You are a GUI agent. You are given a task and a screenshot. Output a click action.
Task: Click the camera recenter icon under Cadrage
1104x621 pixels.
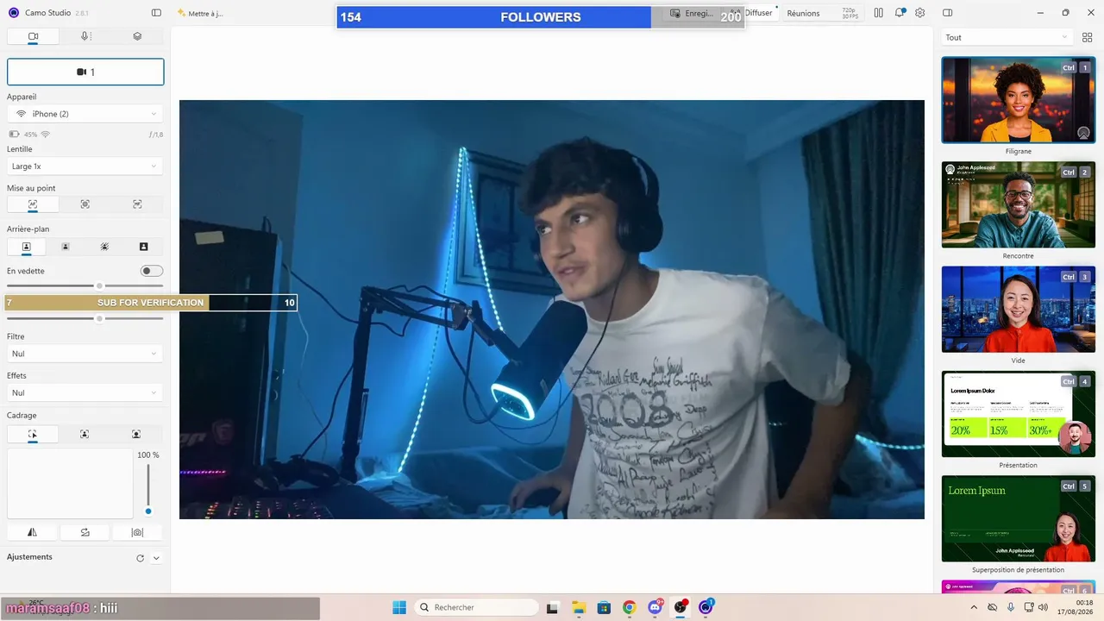point(137,532)
